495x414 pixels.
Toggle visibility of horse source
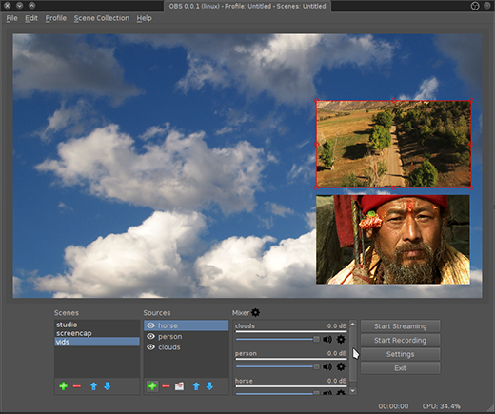(151, 325)
